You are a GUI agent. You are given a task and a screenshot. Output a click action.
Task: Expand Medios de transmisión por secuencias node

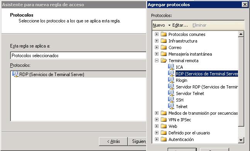[157, 113]
